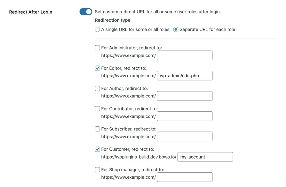Viewport: 286px width, 187px height.
Task: Check the For Subscriber redirect checkbox
Action: (97, 129)
